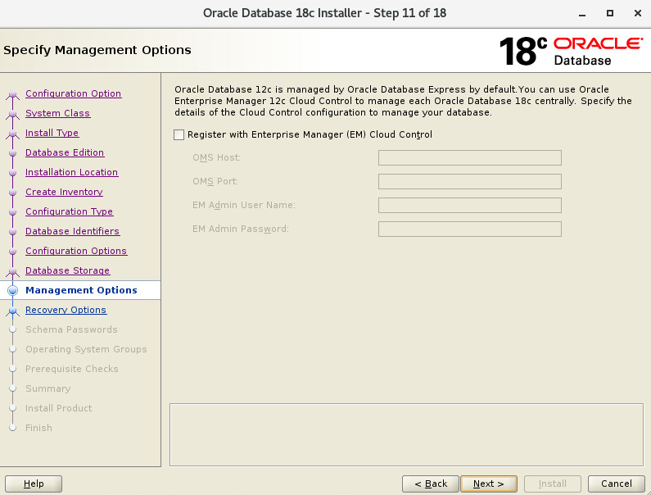Go to Configuration Option step
Screen dimensions: 651x495
[73, 93]
